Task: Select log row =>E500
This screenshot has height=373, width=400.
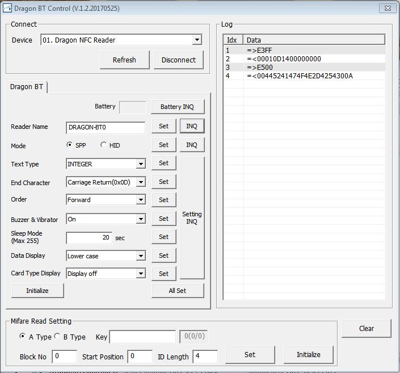Action: (304, 67)
